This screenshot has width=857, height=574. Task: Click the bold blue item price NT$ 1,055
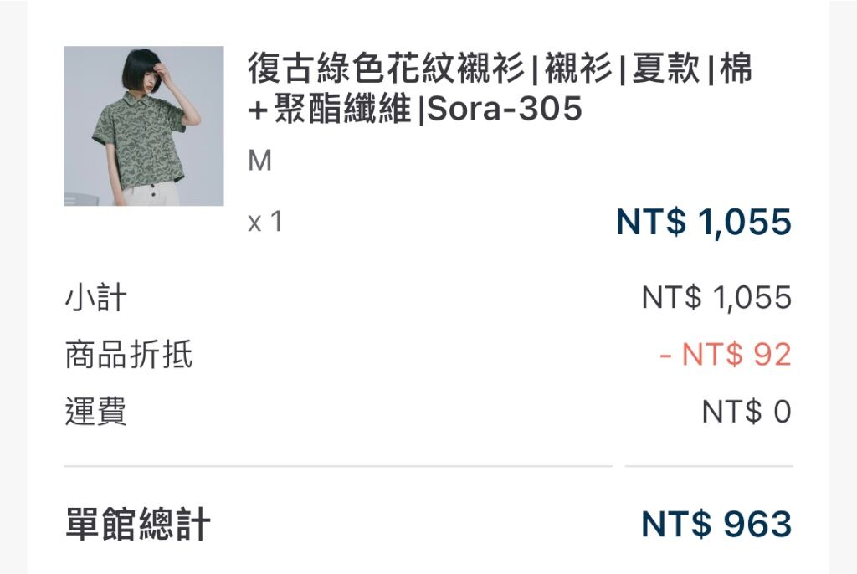pyautogui.click(x=704, y=222)
